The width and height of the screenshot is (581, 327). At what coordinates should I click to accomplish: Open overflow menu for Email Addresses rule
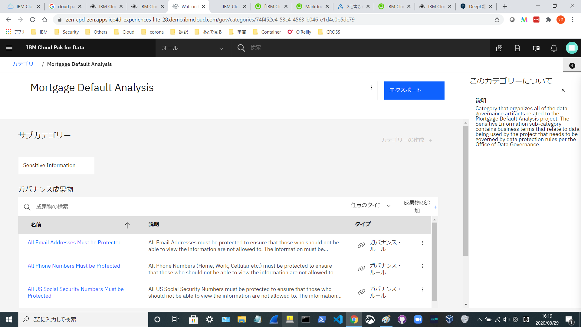pyautogui.click(x=423, y=243)
